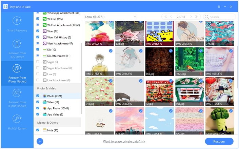Deselect the check on IMG_2588.JPG

pos(141,81)
